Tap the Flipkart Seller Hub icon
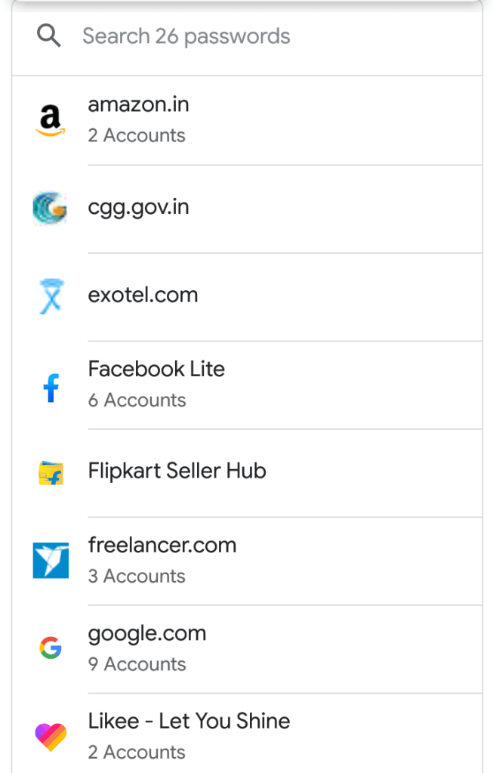This screenshot has width=493, height=773. tap(51, 473)
